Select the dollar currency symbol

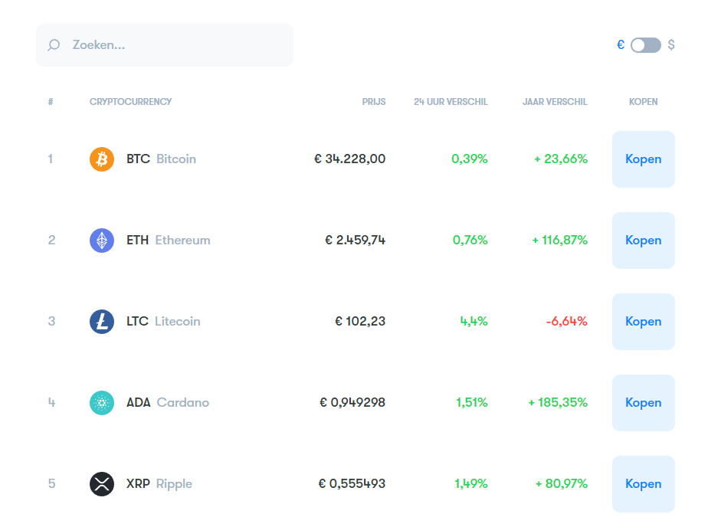pos(671,44)
